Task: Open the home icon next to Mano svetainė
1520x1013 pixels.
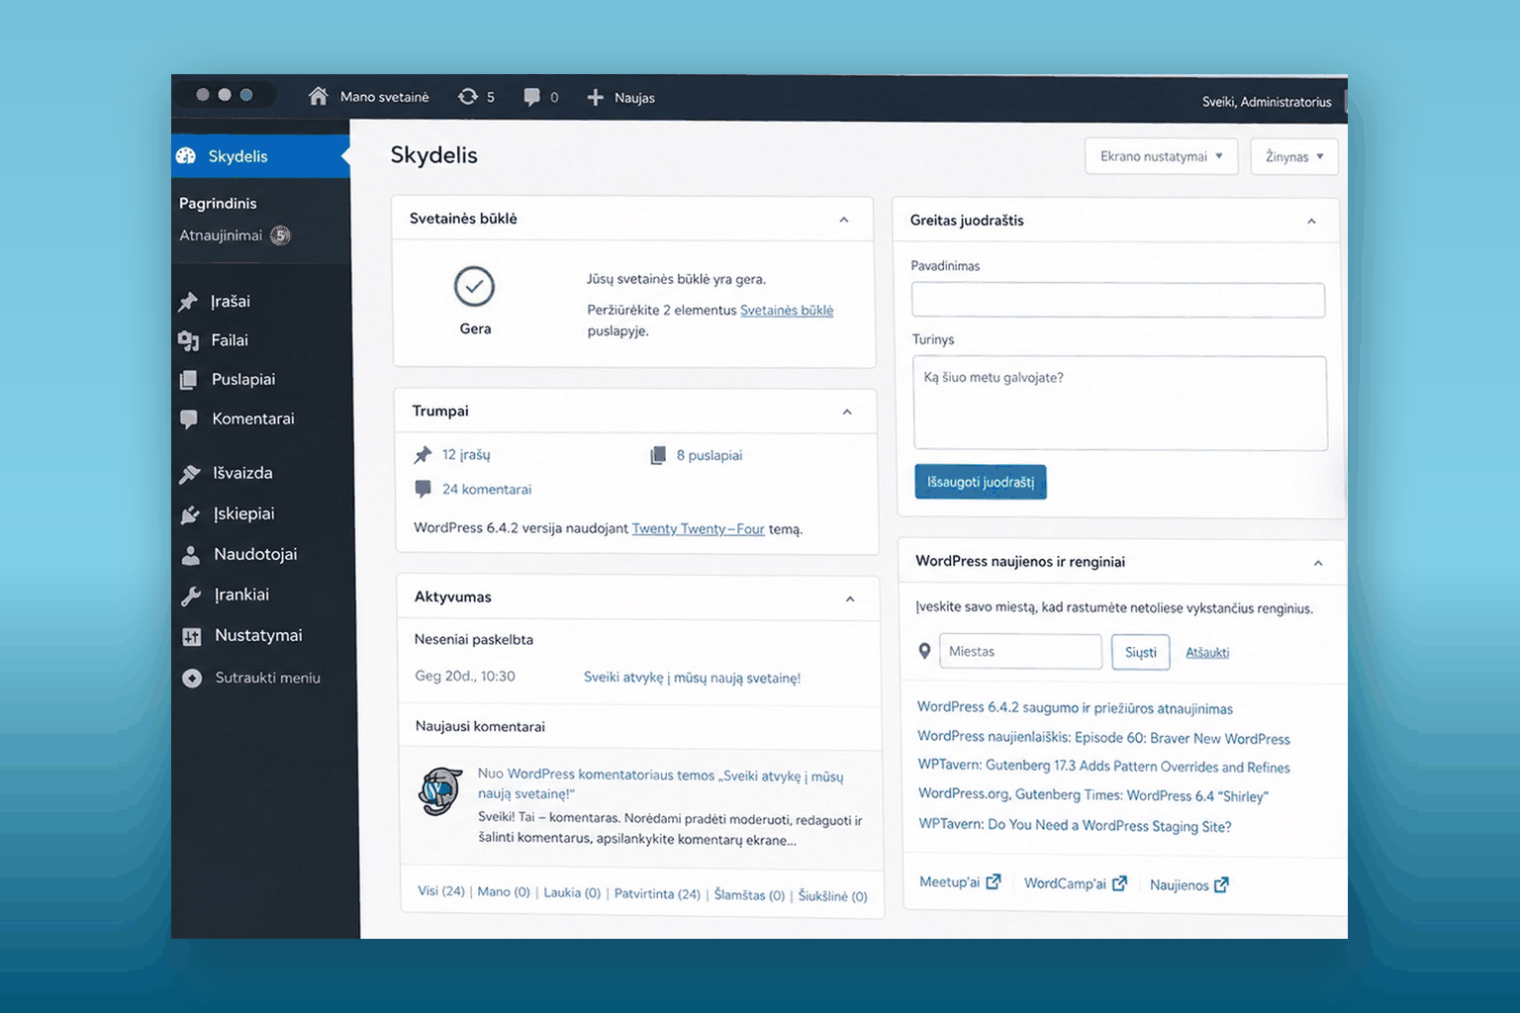Action: tap(318, 96)
